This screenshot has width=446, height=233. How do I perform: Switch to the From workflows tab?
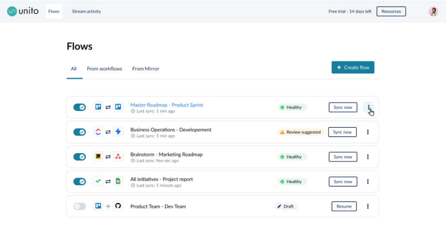pyautogui.click(x=105, y=69)
